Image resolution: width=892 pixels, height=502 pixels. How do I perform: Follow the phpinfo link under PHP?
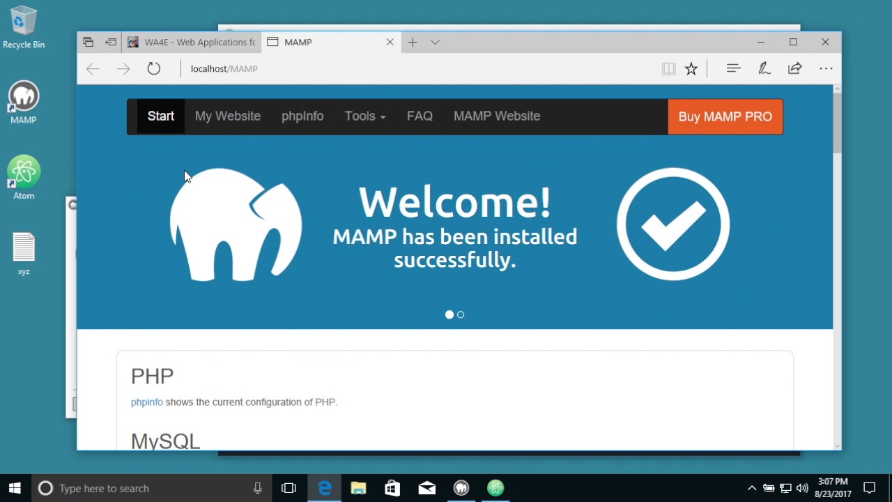coord(146,402)
